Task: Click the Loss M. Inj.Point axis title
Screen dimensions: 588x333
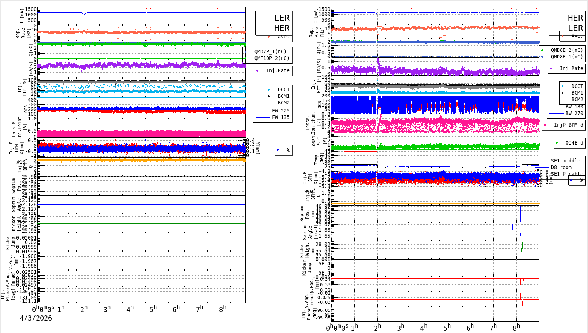Action: pyautogui.click(x=17, y=128)
